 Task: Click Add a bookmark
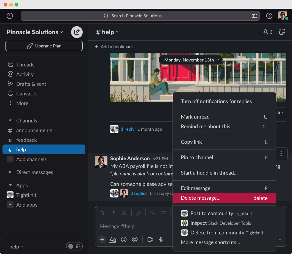(114, 47)
